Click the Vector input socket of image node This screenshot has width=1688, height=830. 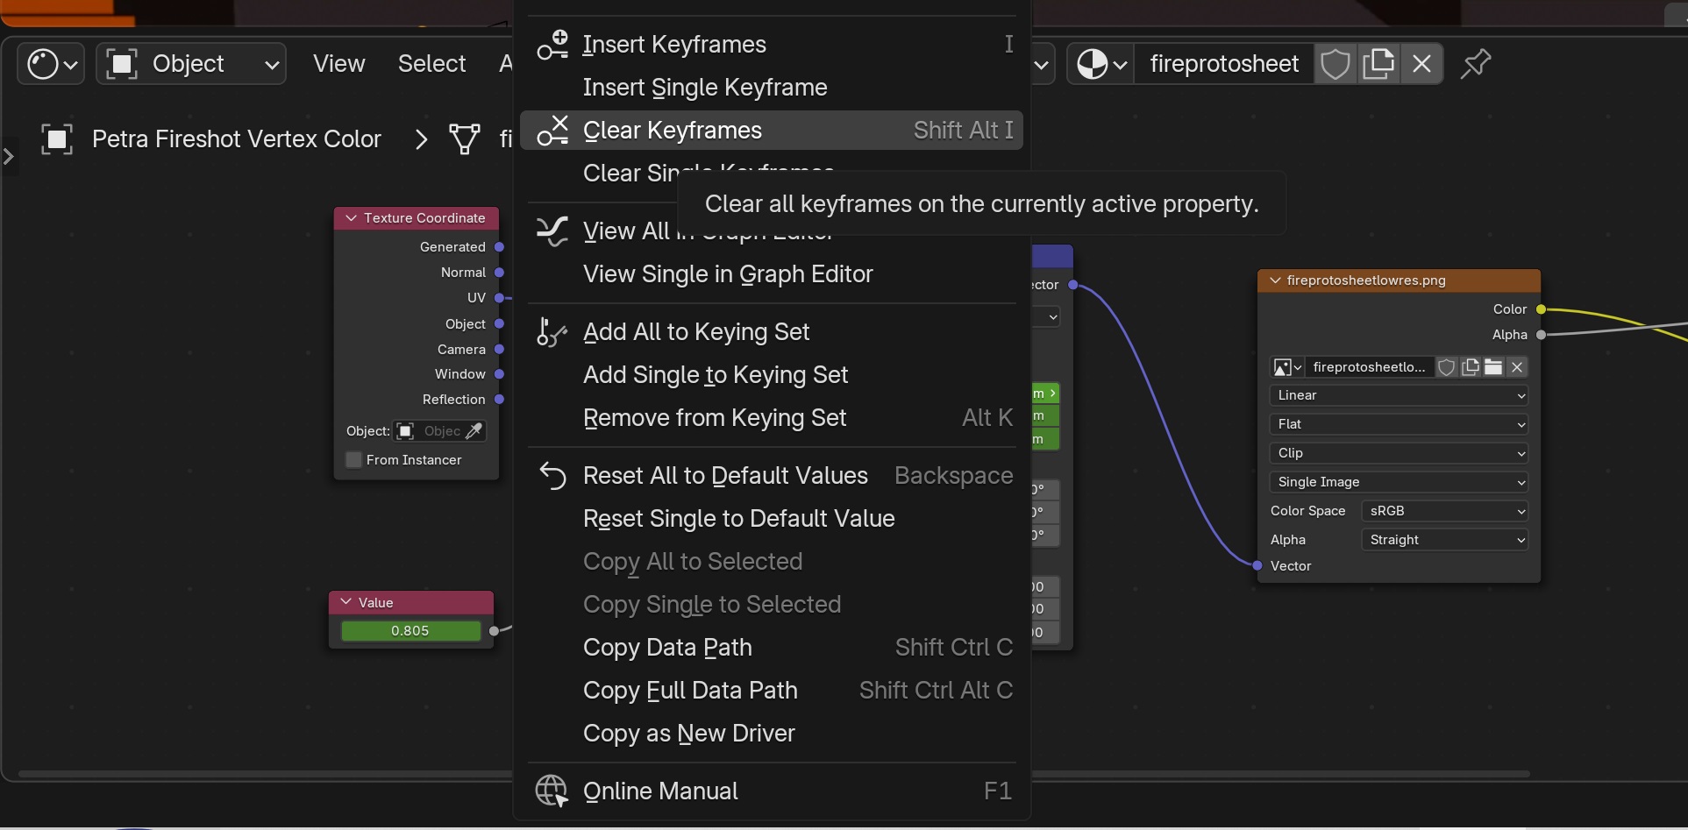click(x=1257, y=566)
